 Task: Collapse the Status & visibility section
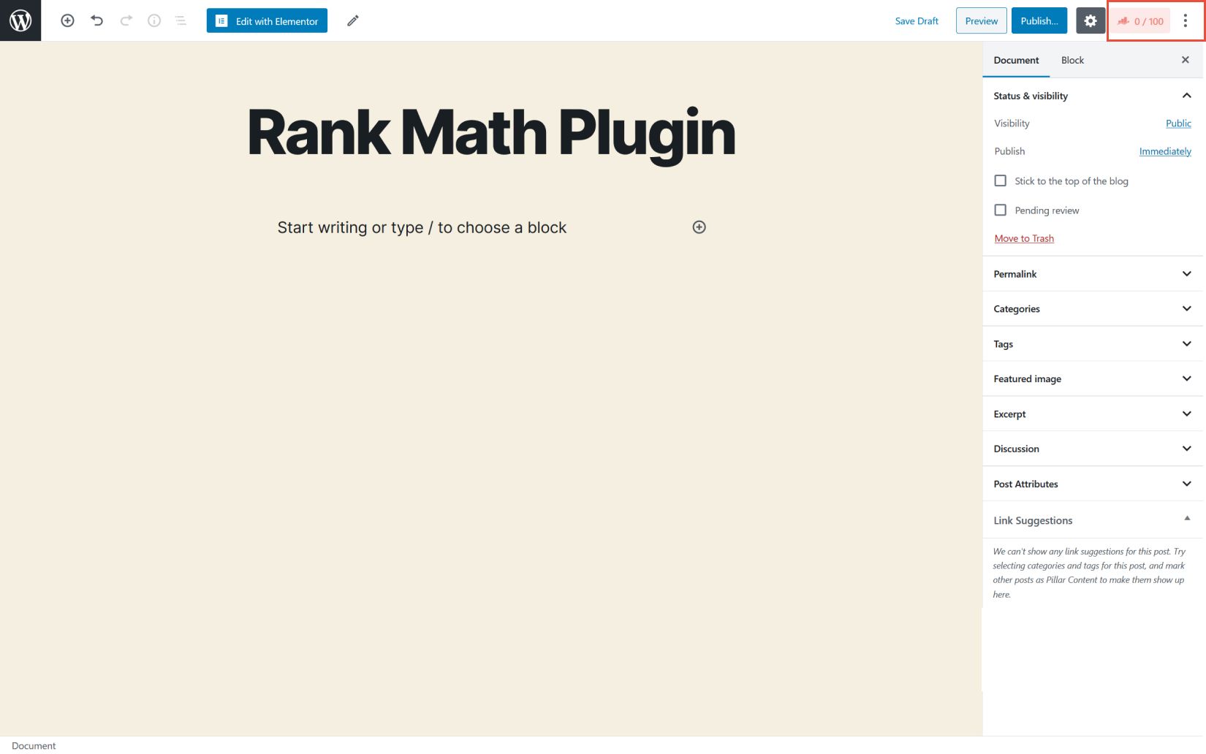(x=1186, y=94)
